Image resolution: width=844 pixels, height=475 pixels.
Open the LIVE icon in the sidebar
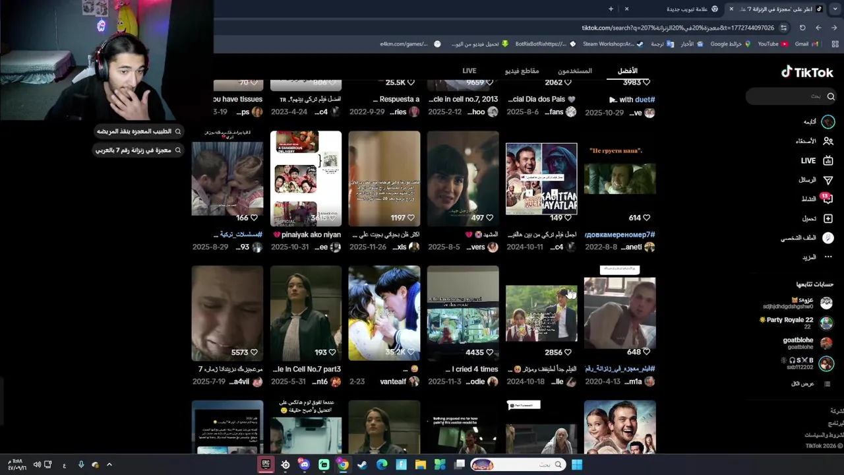point(828,160)
